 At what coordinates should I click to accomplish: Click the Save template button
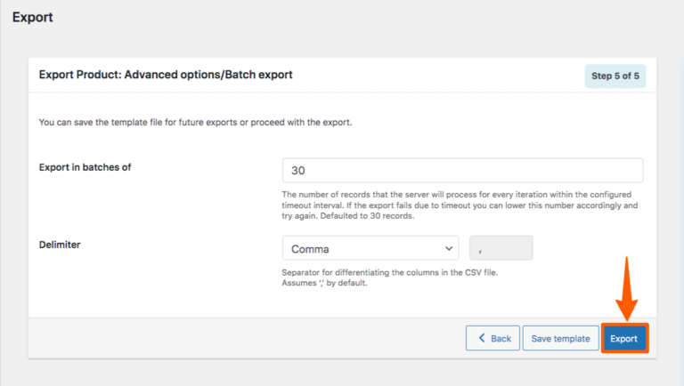tap(560, 339)
